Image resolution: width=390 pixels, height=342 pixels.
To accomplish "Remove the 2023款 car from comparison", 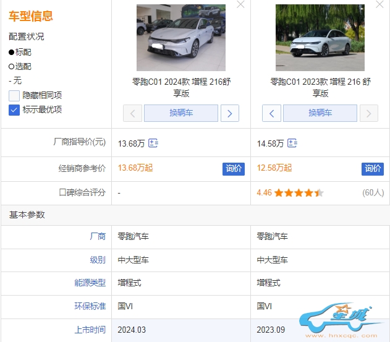I will coord(379,5).
